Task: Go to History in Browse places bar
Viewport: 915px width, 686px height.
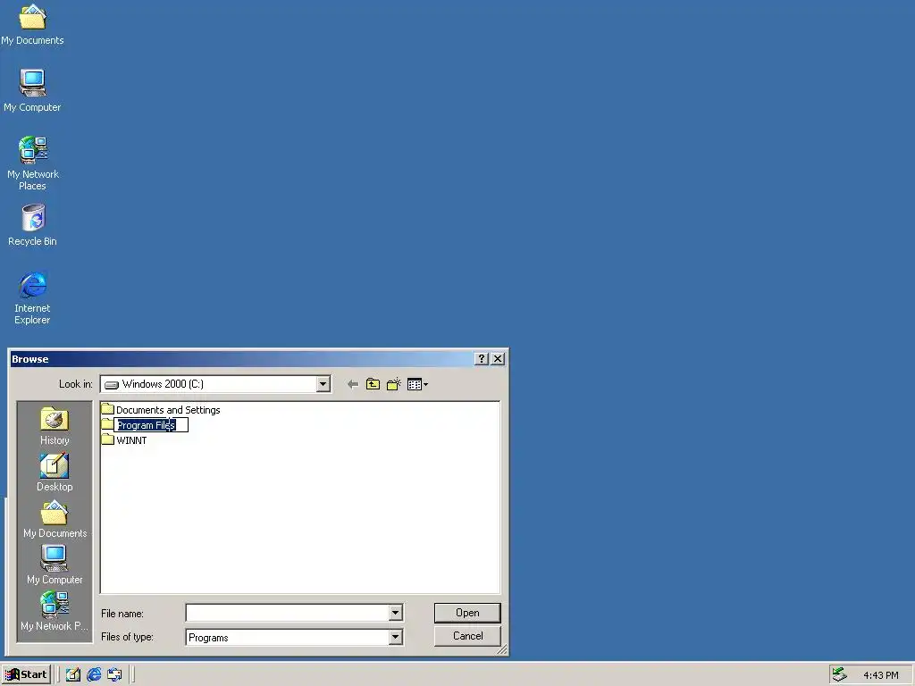Action: tap(55, 426)
